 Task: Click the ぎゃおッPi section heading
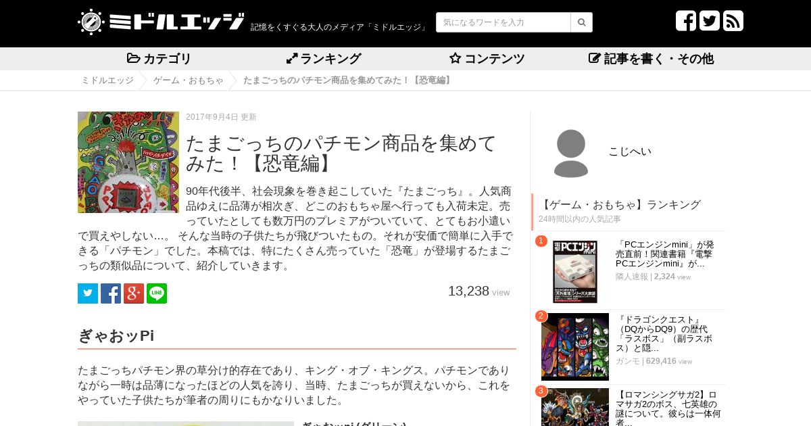[116, 336]
